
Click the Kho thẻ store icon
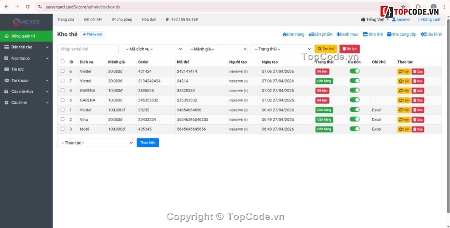365,34
